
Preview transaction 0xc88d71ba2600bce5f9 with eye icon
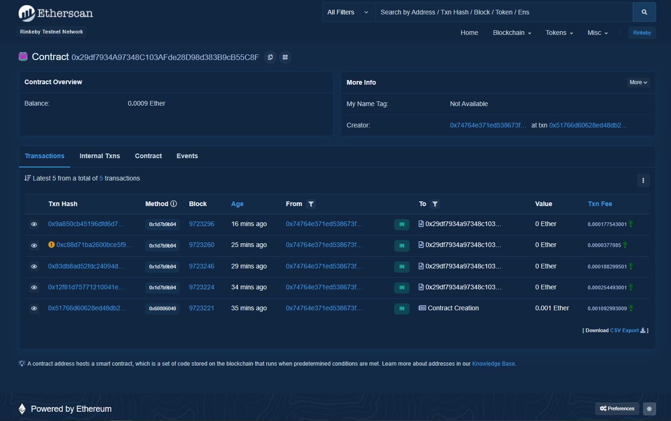(x=34, y=245)
